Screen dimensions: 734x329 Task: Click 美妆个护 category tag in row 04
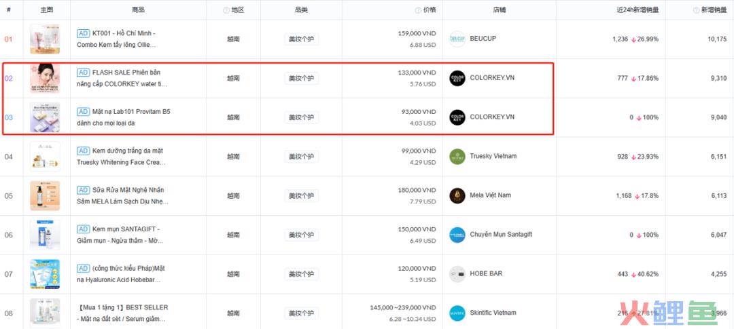(302, 157)
